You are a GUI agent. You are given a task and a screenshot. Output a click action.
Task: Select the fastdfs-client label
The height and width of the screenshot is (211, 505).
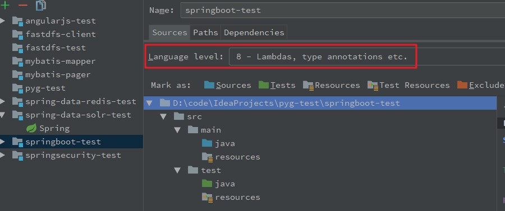tap(61, 34)
